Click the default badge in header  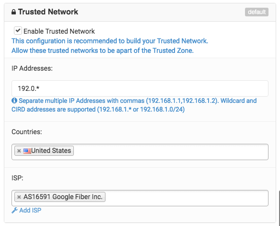(257, 12)
